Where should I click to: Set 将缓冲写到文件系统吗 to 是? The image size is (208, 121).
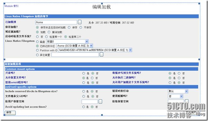[x=170, y=73]
